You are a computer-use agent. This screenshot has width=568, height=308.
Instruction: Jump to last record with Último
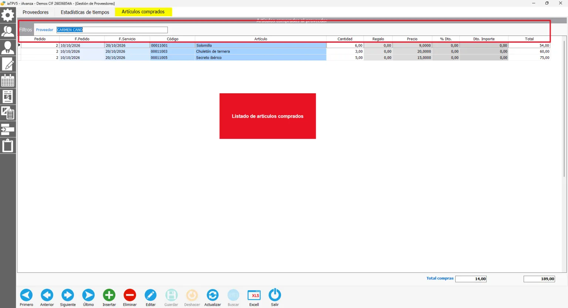click(88, 298)
